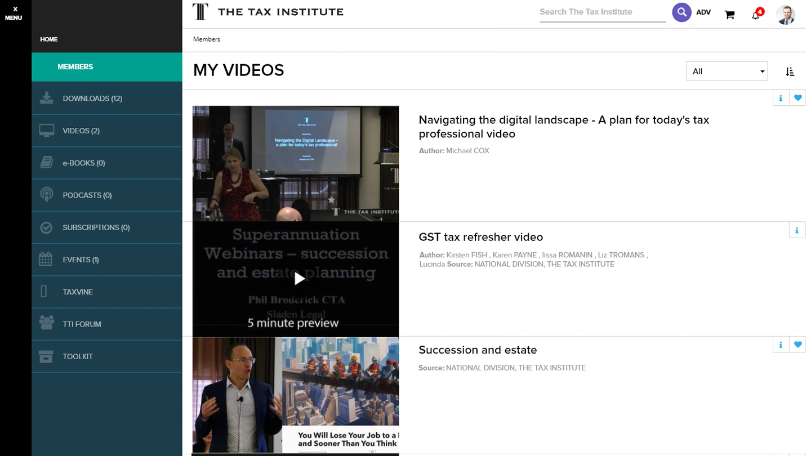Open the Downloads (12) menu item
811x456 pixels.
[x=107, y=99]
